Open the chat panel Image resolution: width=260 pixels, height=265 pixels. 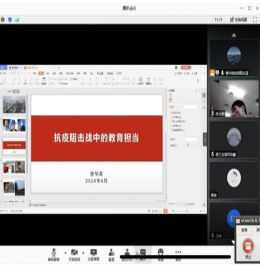pyautogui.click(x=143, y=255)
